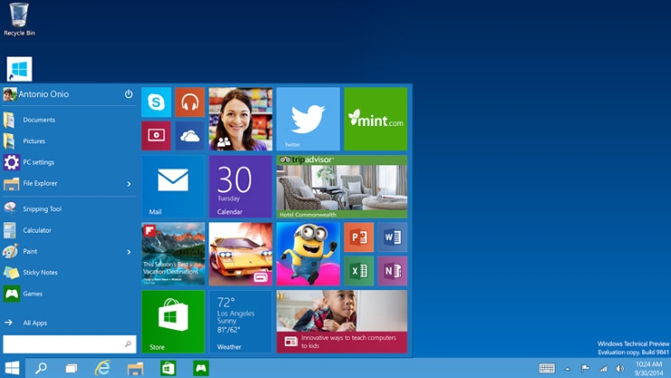This screenshot has height=378, width=671.
Task: Show hidden system tray icons
Action: pos(568,369)
